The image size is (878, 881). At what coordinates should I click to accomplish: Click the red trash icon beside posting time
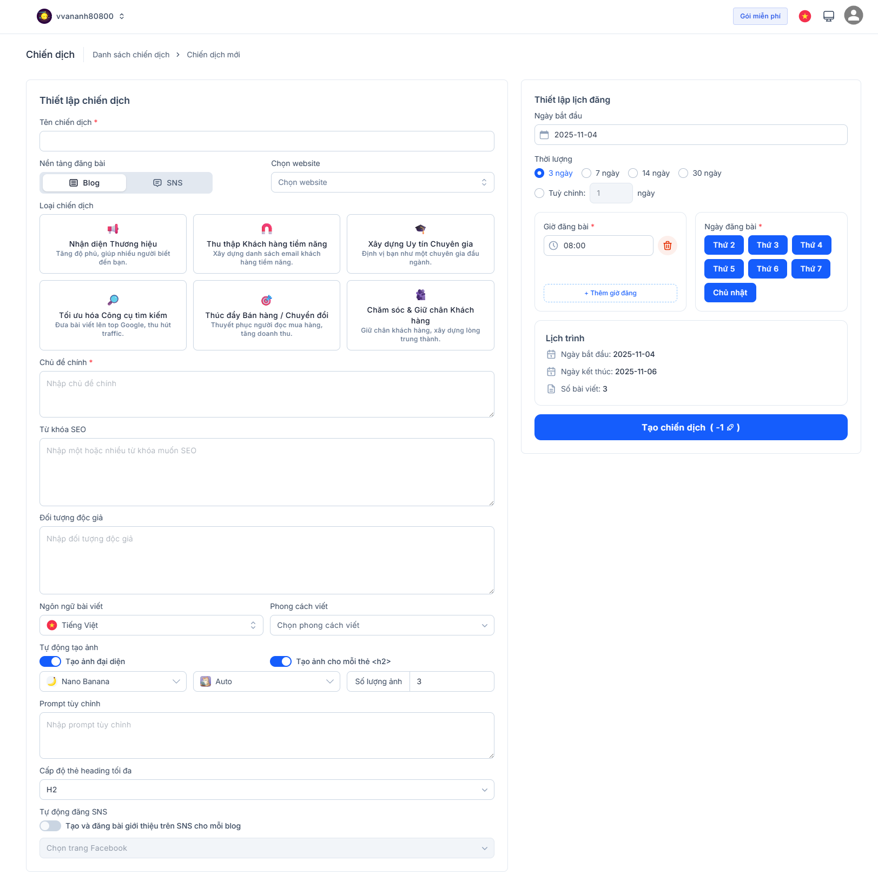(667, 246)
